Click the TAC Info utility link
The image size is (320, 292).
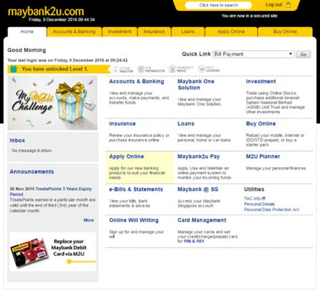pyautogui.click(x=252, y=198)
